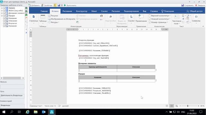The height and width of the screenshot is (115, 206).
Task: Open the Символы omega dropdown
Action: [x=196, y=19]
